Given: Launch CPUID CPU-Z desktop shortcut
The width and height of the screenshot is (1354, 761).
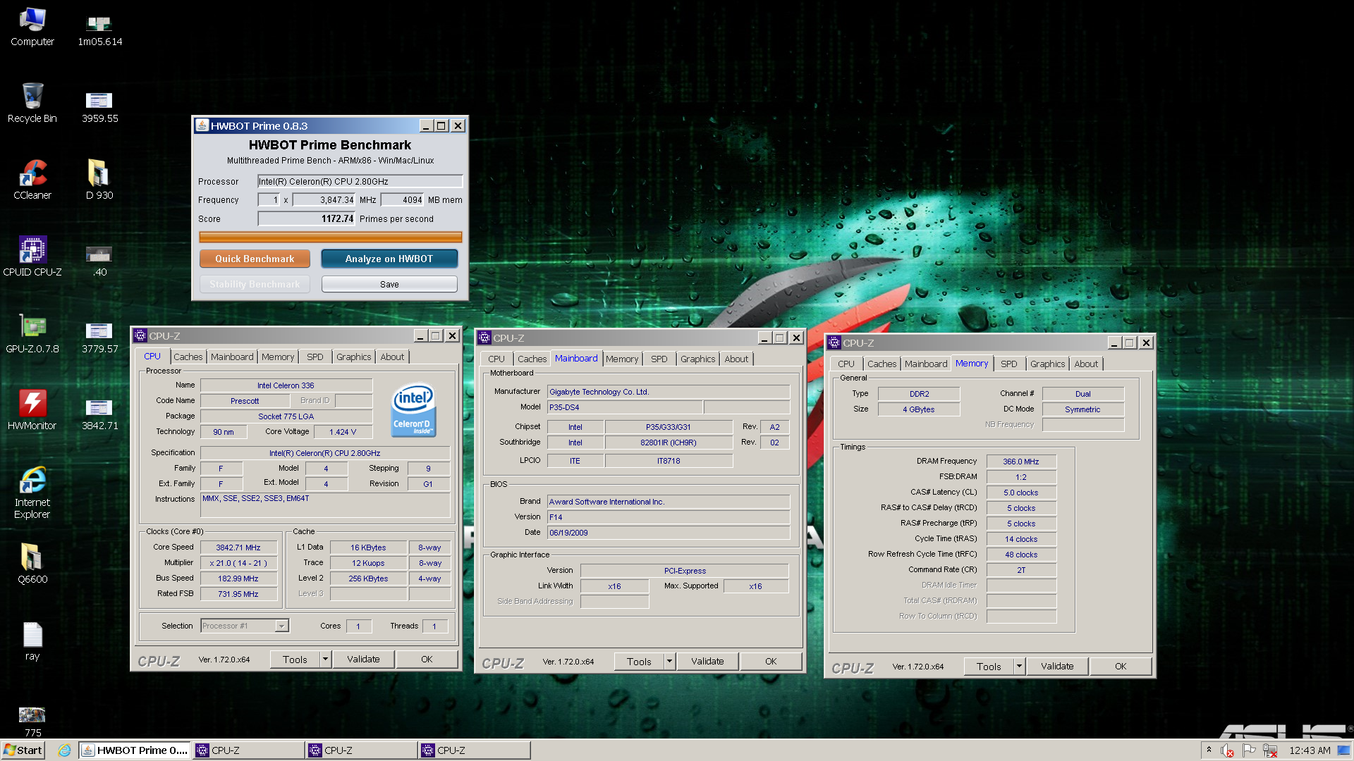Looking at the screenshot, I should click(32, 257).
